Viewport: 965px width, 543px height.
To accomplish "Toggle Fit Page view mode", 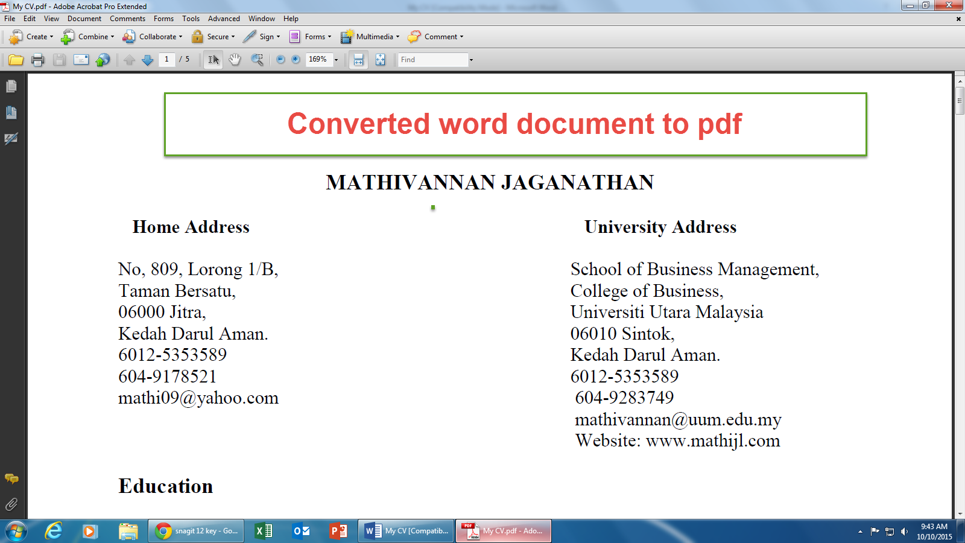I will 380,59.
